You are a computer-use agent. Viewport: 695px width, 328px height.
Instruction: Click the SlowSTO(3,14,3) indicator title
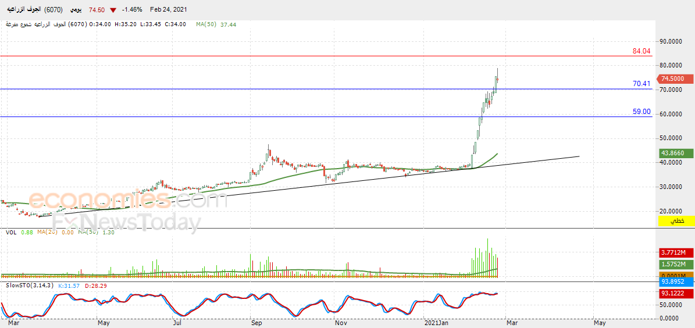[x=25, y=285]
